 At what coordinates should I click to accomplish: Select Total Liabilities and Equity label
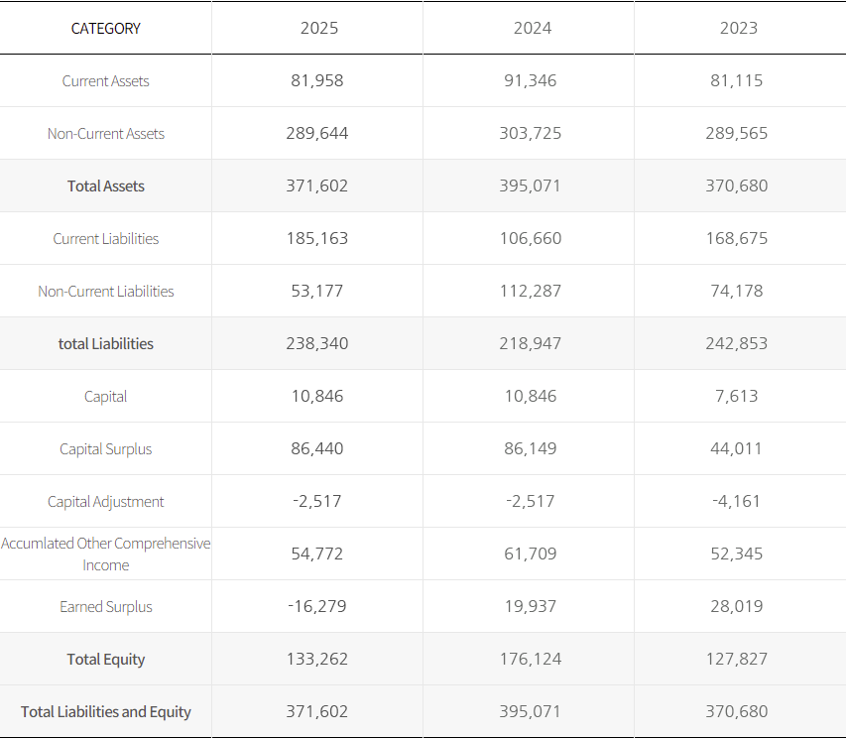pyautogui.click(x=106, y=712)
